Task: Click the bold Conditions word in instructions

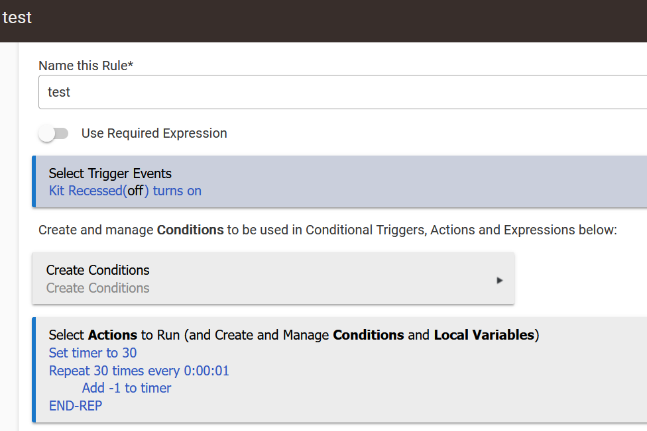Action: [190, 230]
